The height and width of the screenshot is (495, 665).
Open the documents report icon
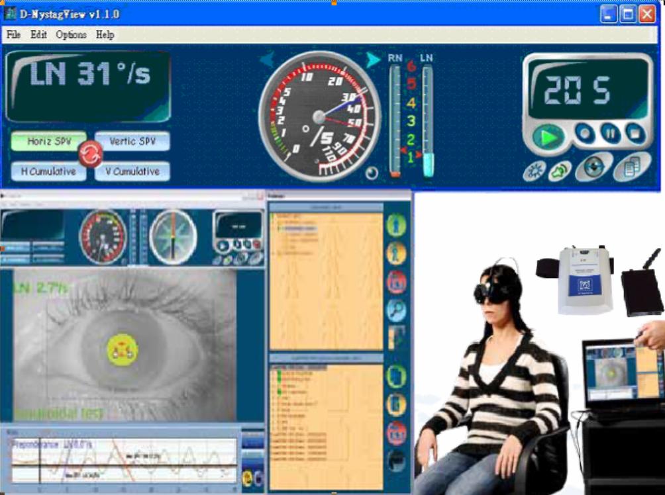pyautogui.click(x=631, y=167)
